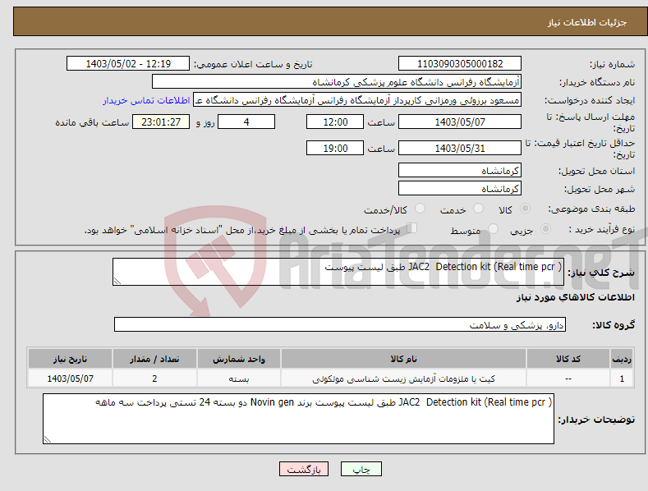Click the تعداد / مقدار column header
The height and width of the screenshot is (491, 648).
pyautogui.click(x=154, y=359)
